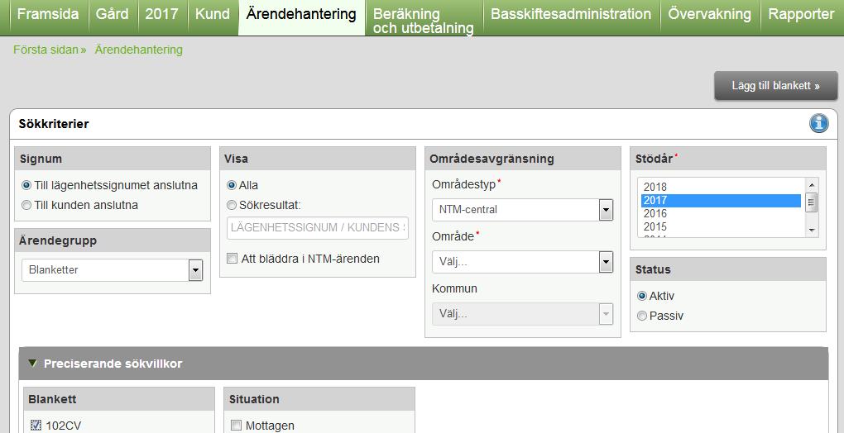
Task: Click the Ärendehantering breadcrumb link
Action: tap(139, 50)
